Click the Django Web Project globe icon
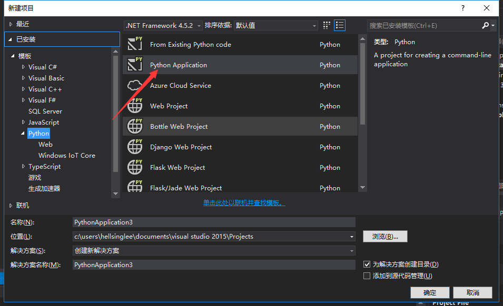This screenshot has height=306, width=503. 135,146
